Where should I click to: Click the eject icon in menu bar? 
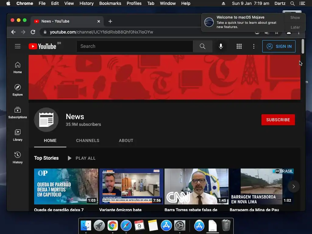pyautogui.click(x=223, y=3)
